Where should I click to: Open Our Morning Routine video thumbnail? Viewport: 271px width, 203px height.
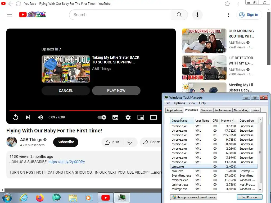coord(204,41)
